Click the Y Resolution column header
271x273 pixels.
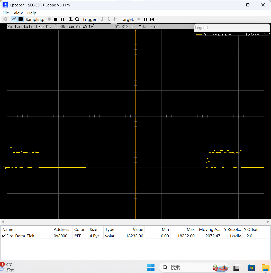(232, 229)
